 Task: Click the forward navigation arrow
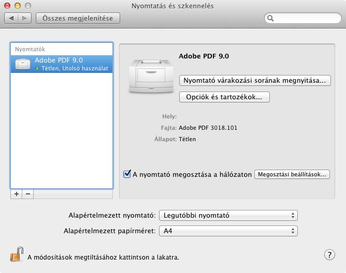(24, 18)
